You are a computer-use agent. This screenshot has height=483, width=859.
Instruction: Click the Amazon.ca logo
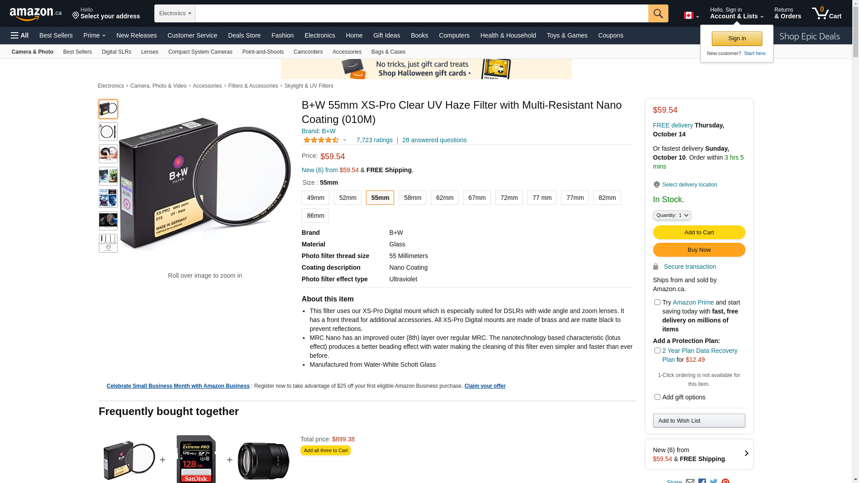coord(36,13)
